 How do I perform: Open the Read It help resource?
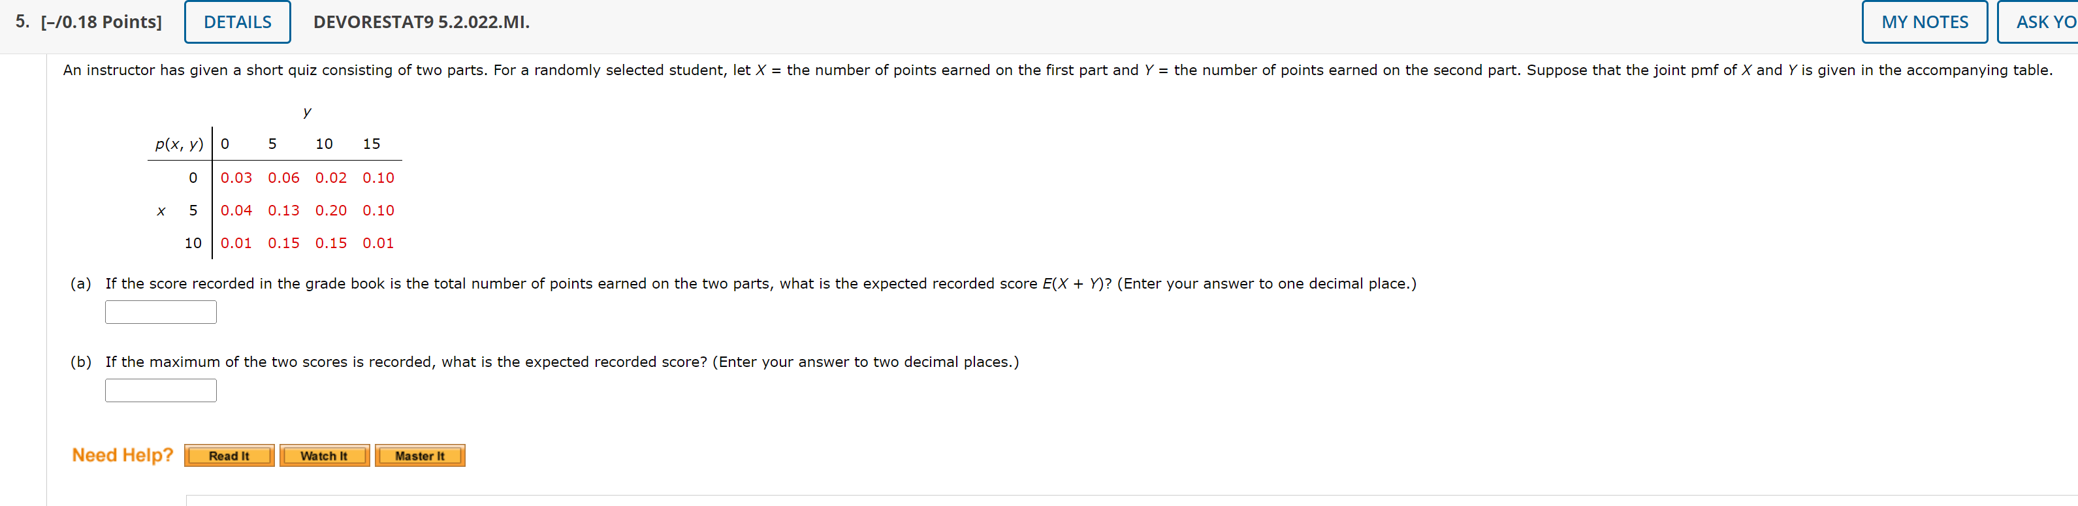pos(229,455)
